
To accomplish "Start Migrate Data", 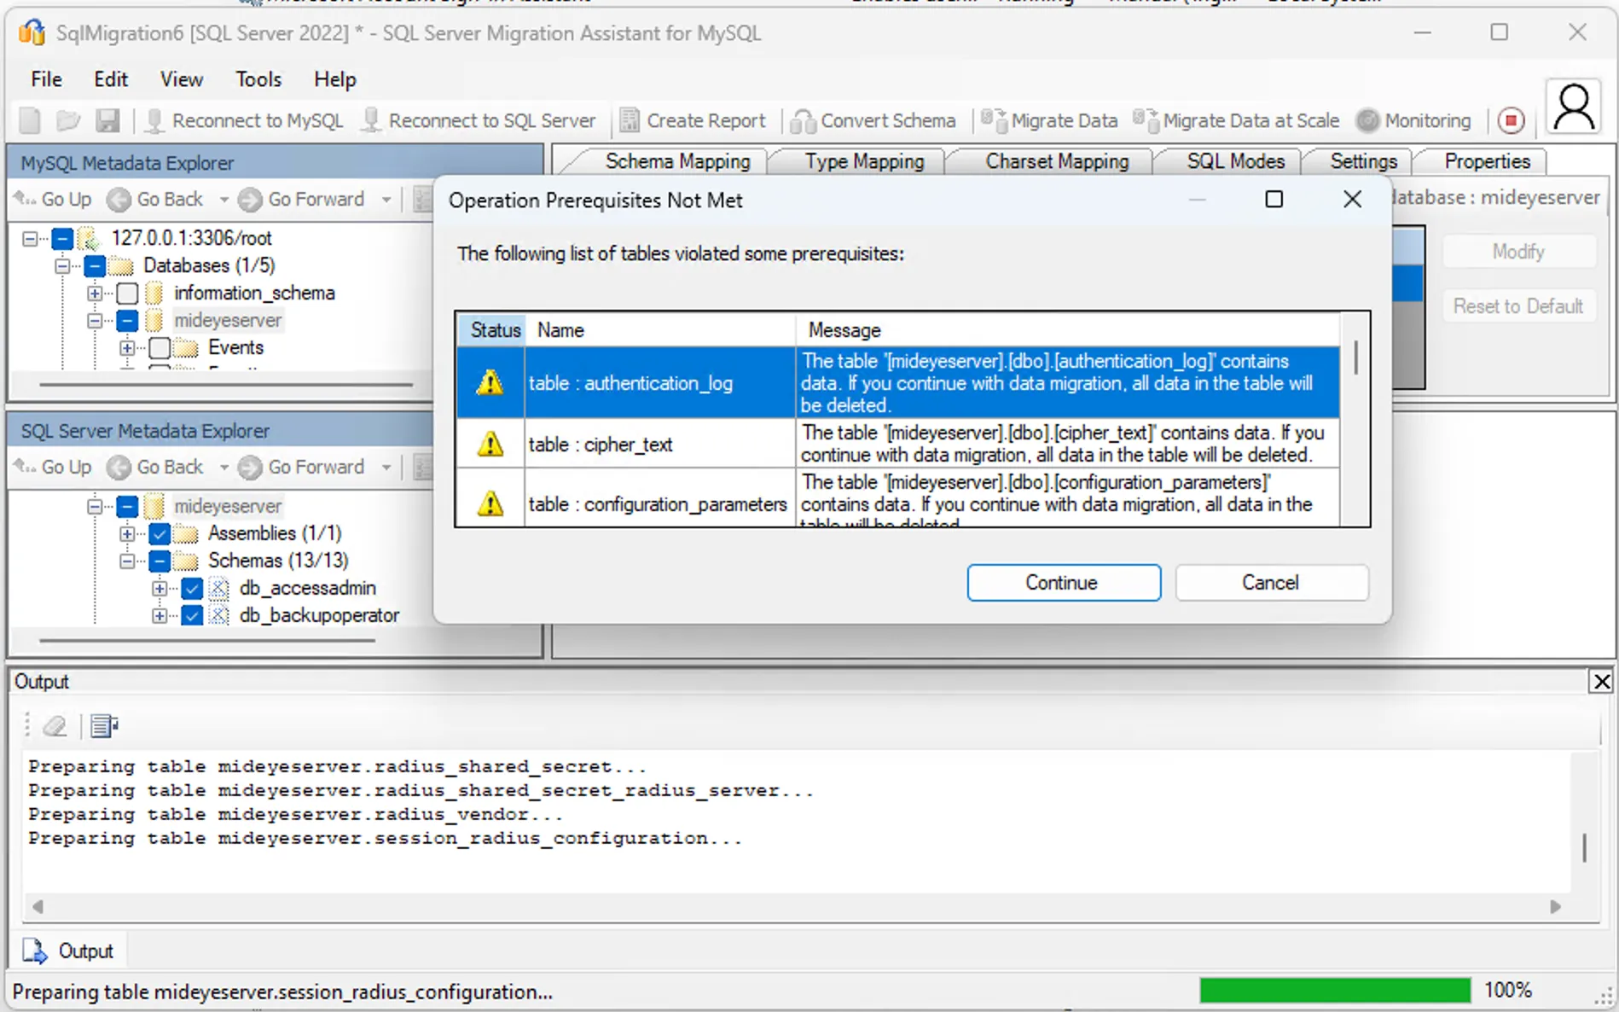I will coord(1049,120).
